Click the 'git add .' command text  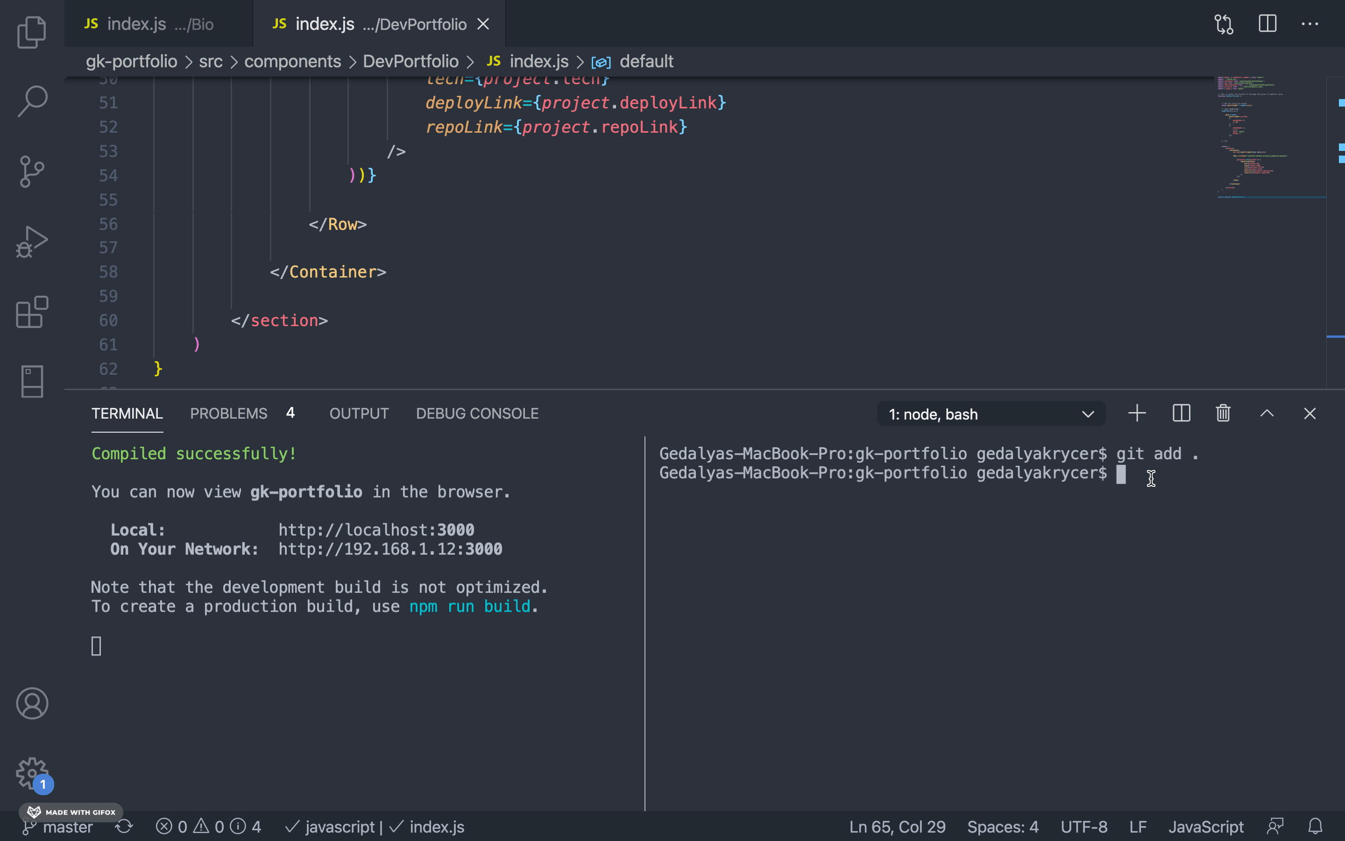coord(1158,454)
